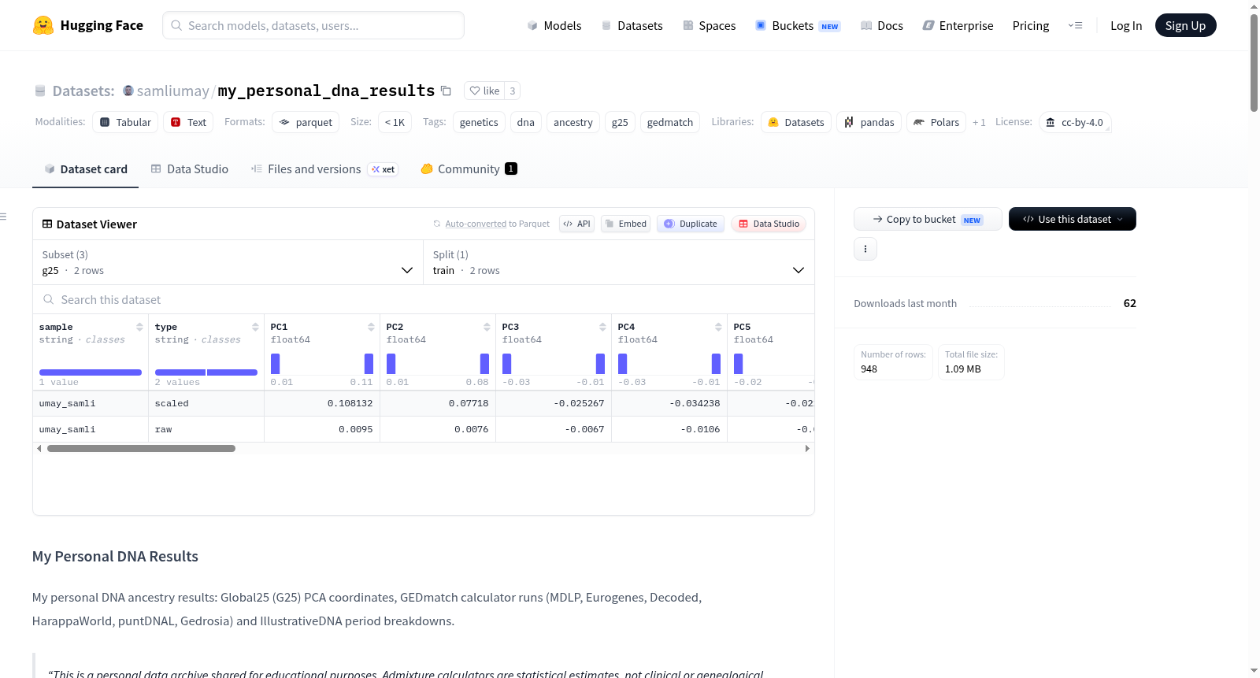Click the page vertical scrollbar thumb
The image size is (1260, 678).
click(1254, 63)
